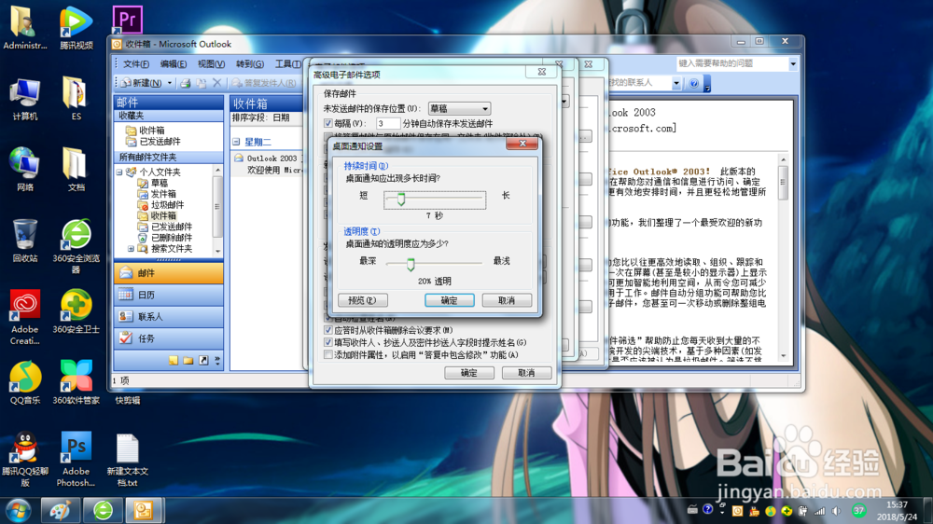Open 360 Security Guard 360安全卫士 desktop icon
Viewport: 933px width, 524px height.
coord(77,311)
